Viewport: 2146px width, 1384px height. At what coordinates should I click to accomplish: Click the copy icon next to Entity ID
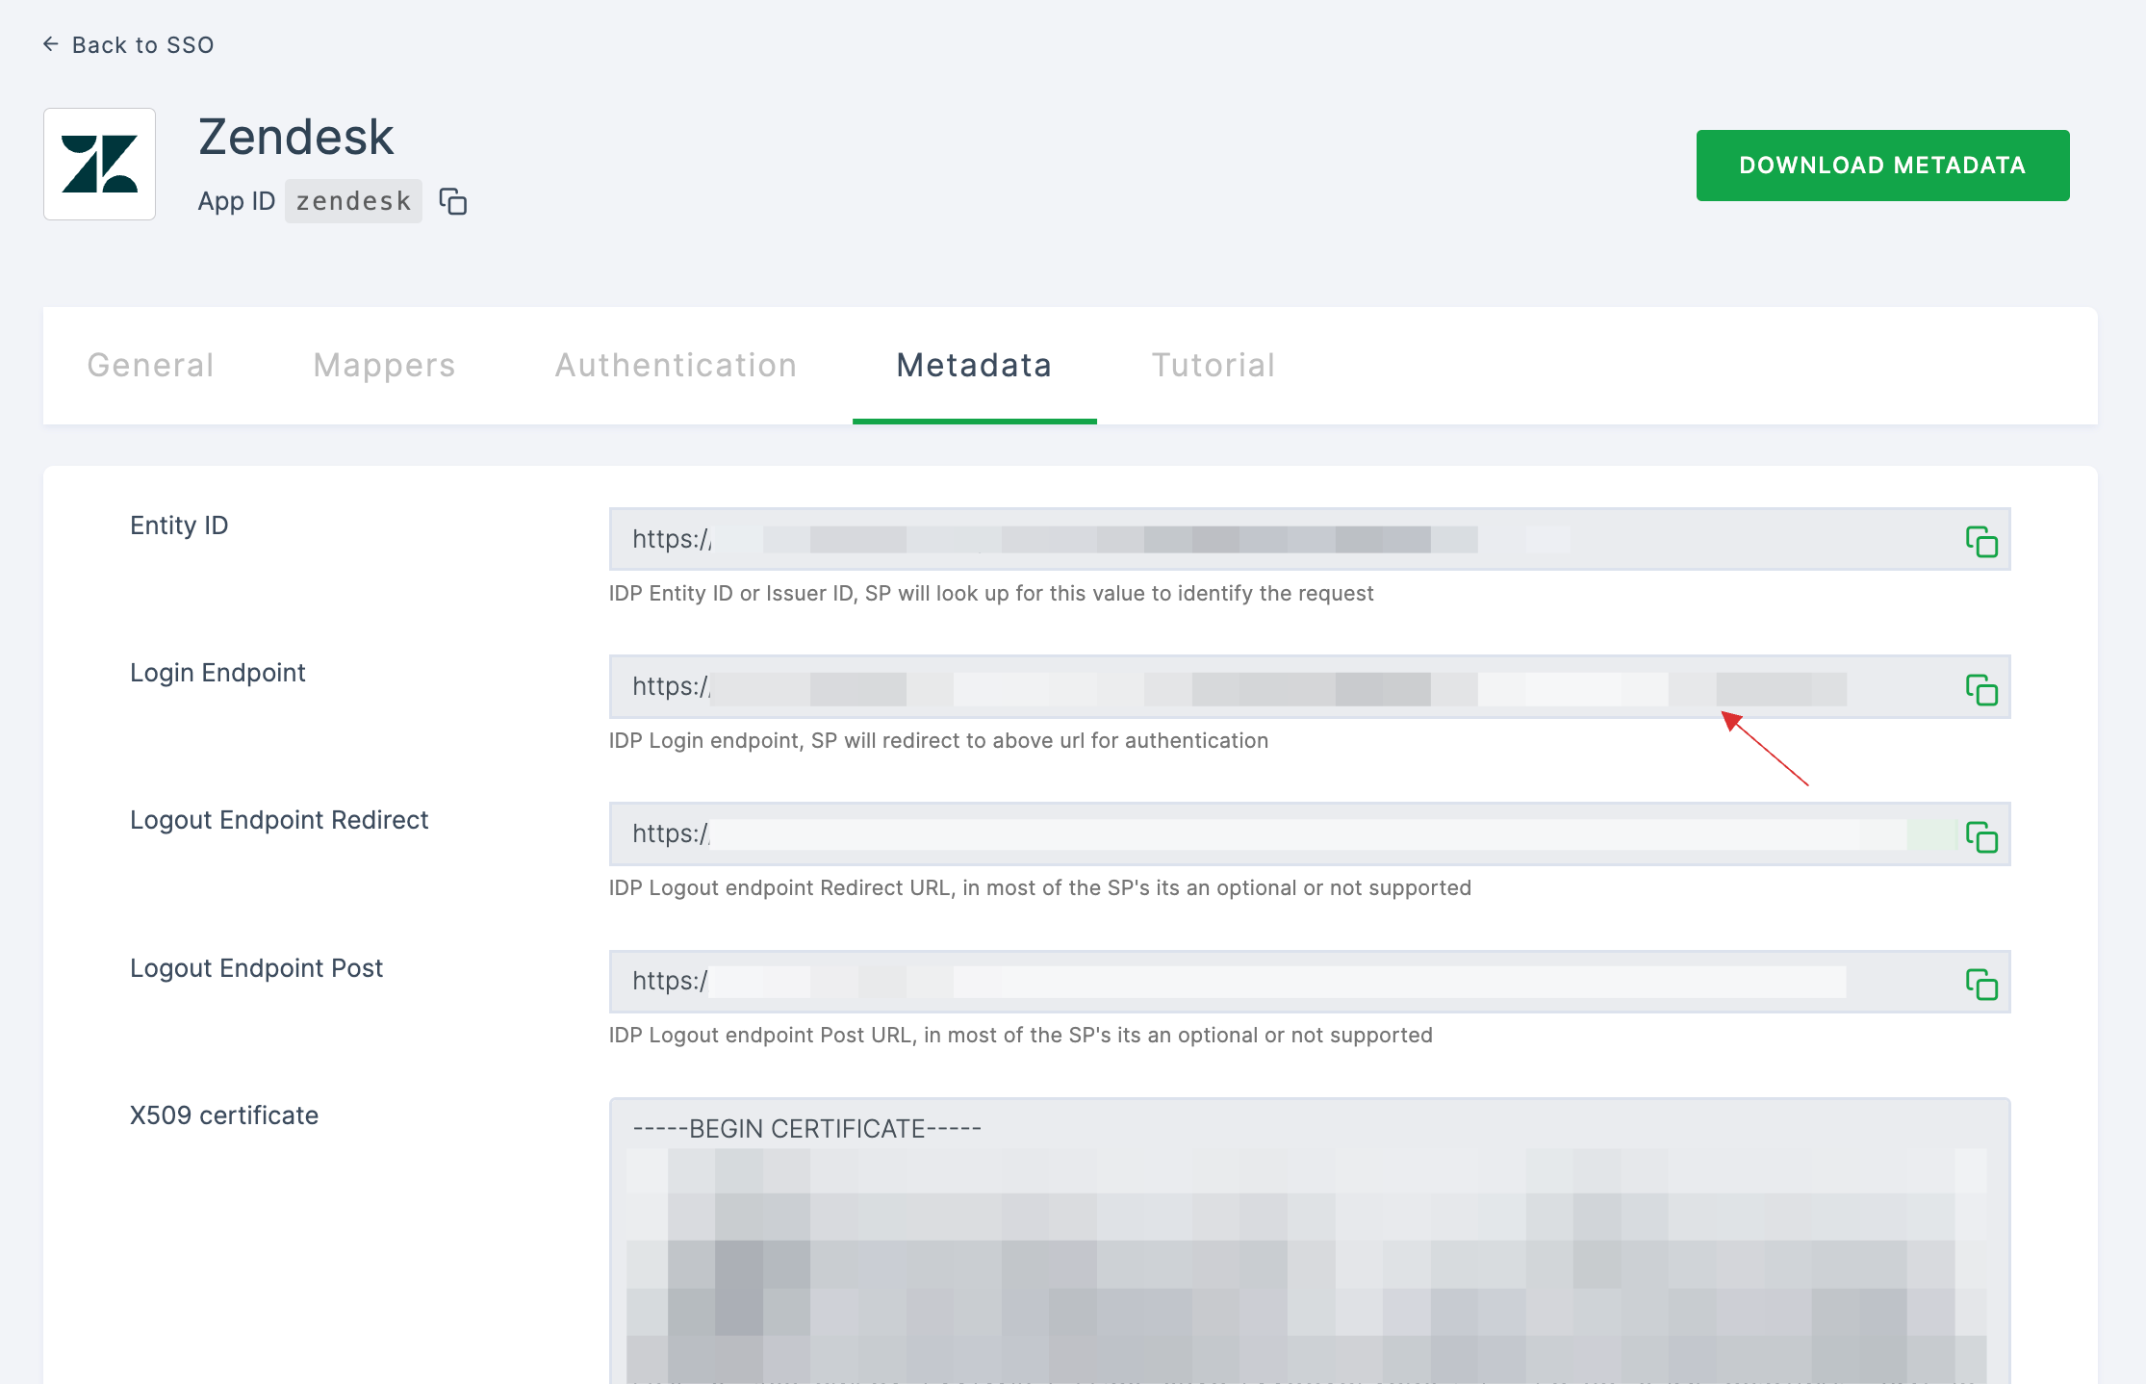(1981, 541)
